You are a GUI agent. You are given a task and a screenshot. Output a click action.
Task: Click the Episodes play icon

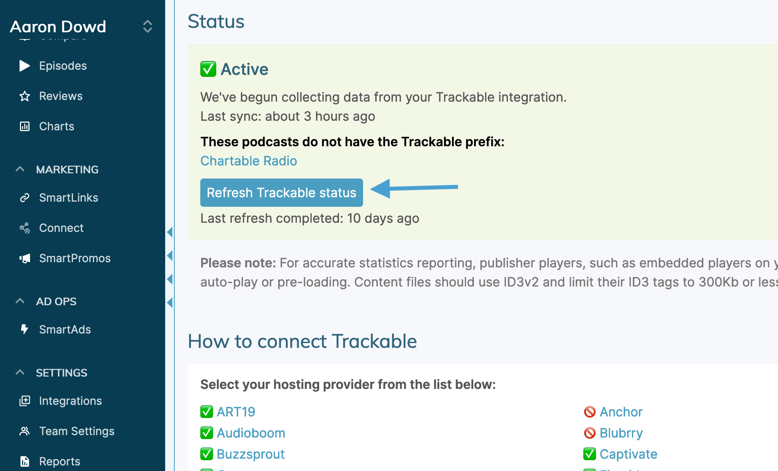click(x=24, y=66)
